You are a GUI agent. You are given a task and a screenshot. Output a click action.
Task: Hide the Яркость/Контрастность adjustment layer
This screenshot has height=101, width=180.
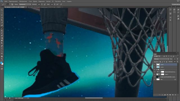point(155,72)
